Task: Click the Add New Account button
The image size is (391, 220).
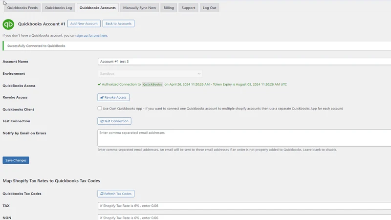Action: 84,23
